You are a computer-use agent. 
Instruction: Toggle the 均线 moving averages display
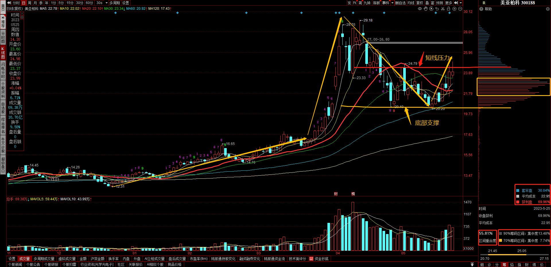(x=411, y=3)
